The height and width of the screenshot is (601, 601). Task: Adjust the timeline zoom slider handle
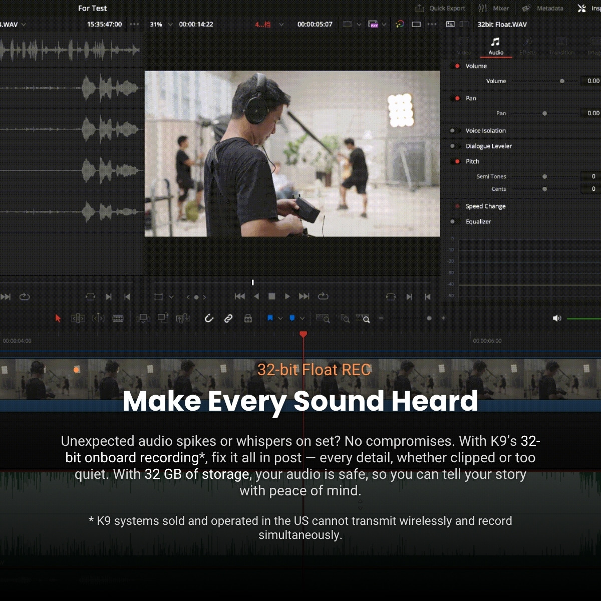[429, 318]
